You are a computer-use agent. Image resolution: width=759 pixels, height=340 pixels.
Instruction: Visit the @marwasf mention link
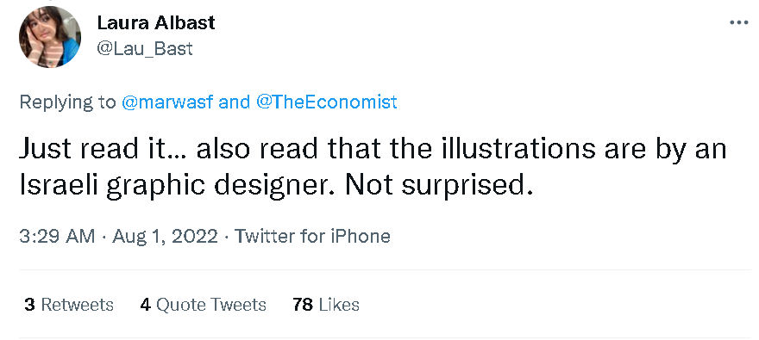pos(167,102)
